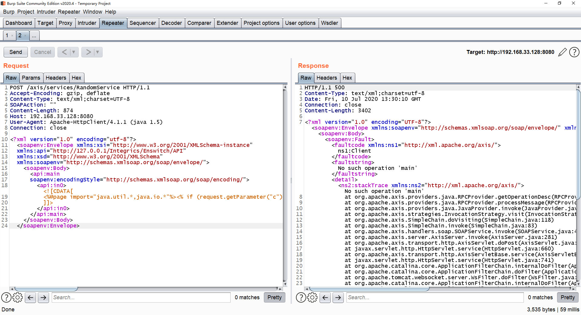This screenshot has width=581, height=315.
Task: Click the Target URL label
Action: click(x=510, y=52)
